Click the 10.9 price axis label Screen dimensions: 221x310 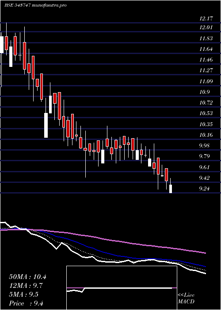204,92
